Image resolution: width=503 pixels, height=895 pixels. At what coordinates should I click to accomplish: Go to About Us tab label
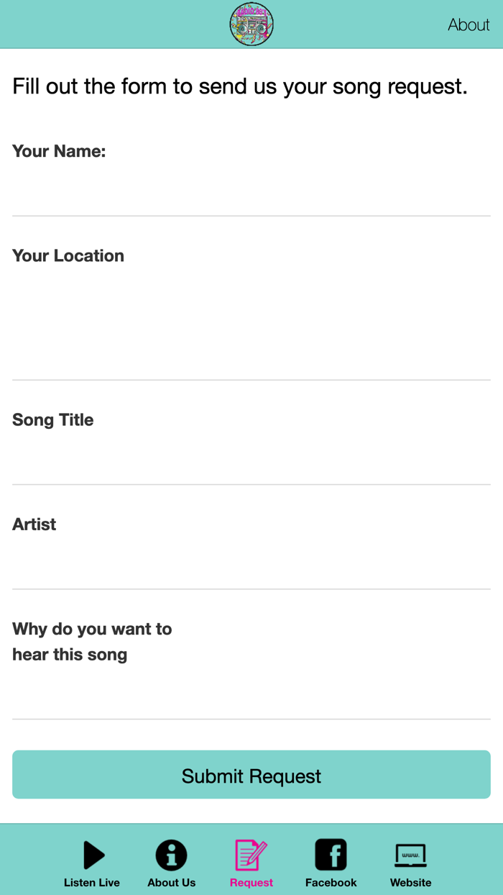[x=171, y=883]
